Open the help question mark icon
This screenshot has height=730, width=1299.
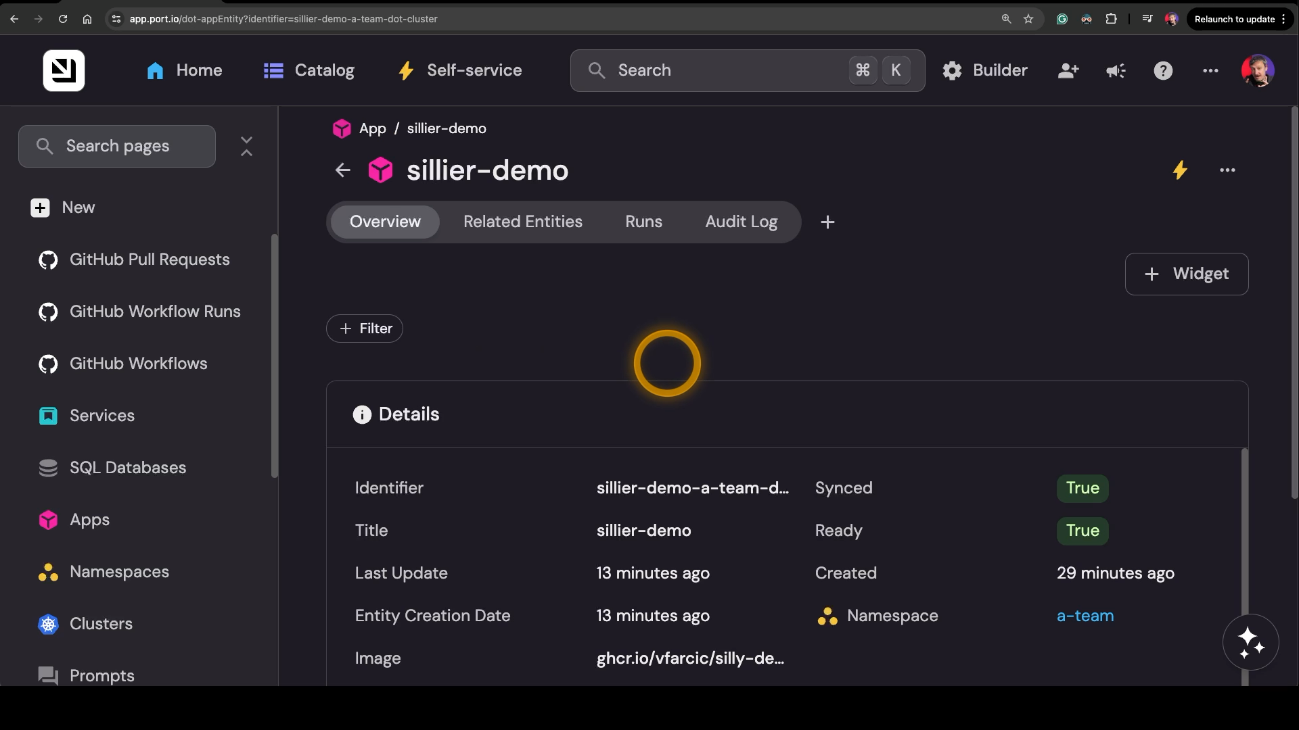click(1163, 70)
